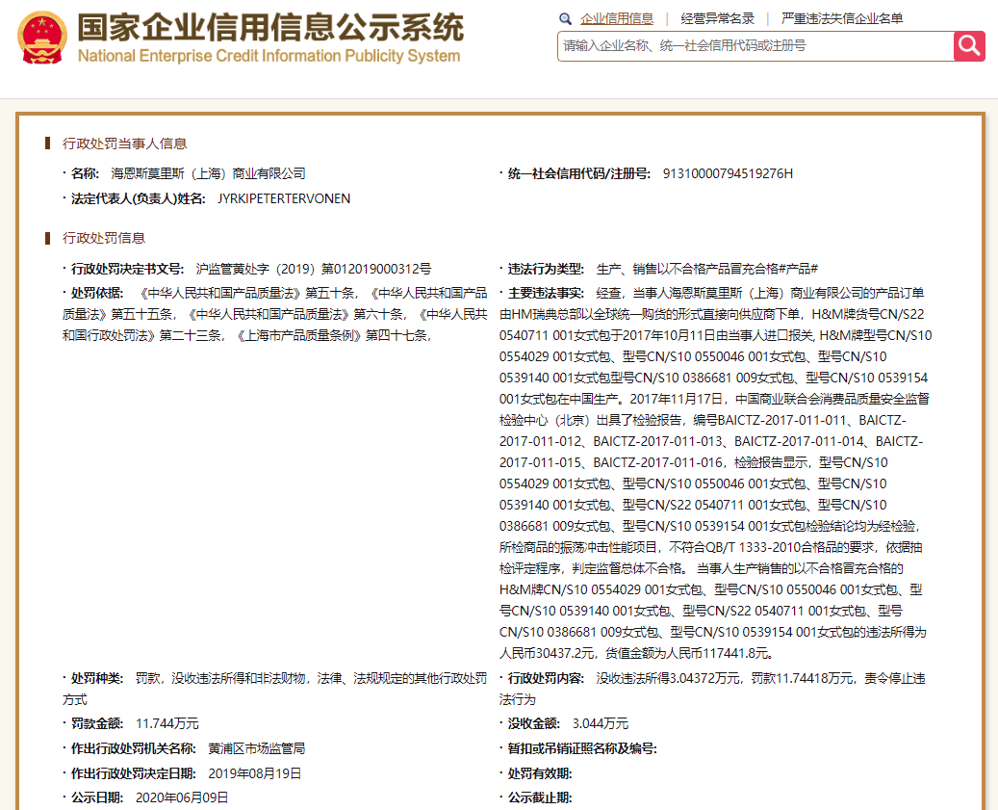Click the 法定代表人(负责人)姓名 label
998x810 pixels.
pos(139,198)
